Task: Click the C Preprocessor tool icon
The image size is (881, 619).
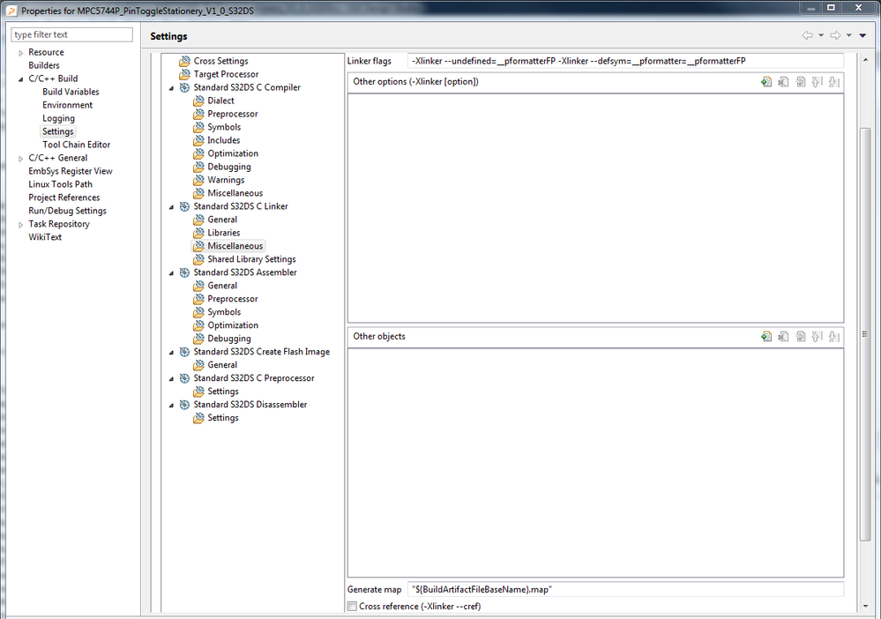Action: (x=184, y=378)
